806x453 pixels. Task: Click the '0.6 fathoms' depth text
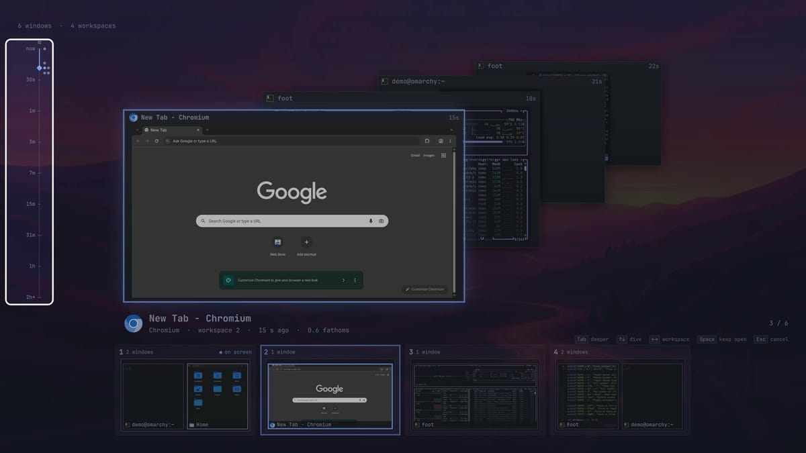coord(328,330)
